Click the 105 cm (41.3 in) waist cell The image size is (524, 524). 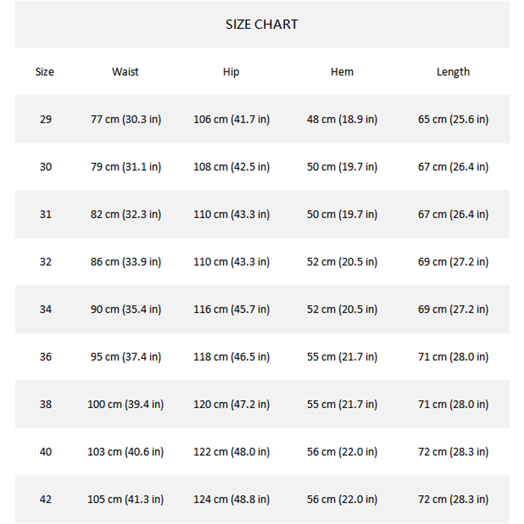tap(126, 499)
